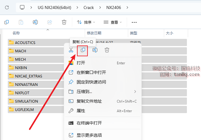Choose 在终端中打开 menu entry
The height and width of the screenshot is (140, 201).
(x=103, y=123)
